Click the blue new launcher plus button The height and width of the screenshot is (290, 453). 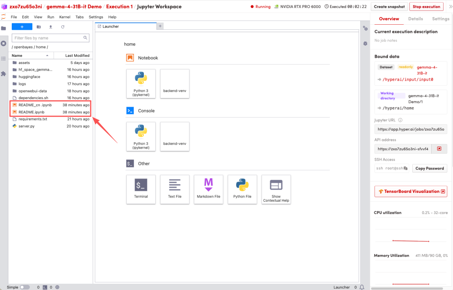[22, 27]
